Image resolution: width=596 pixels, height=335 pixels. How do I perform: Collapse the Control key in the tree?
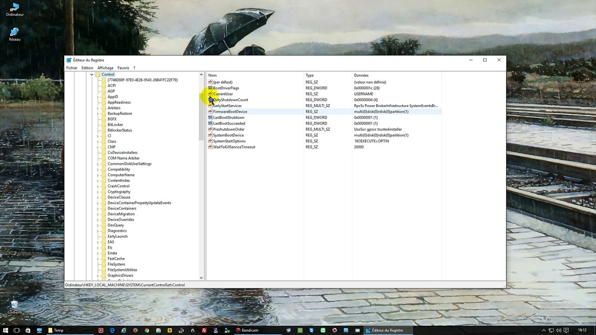pyautogui.click(x=92, y=74)
